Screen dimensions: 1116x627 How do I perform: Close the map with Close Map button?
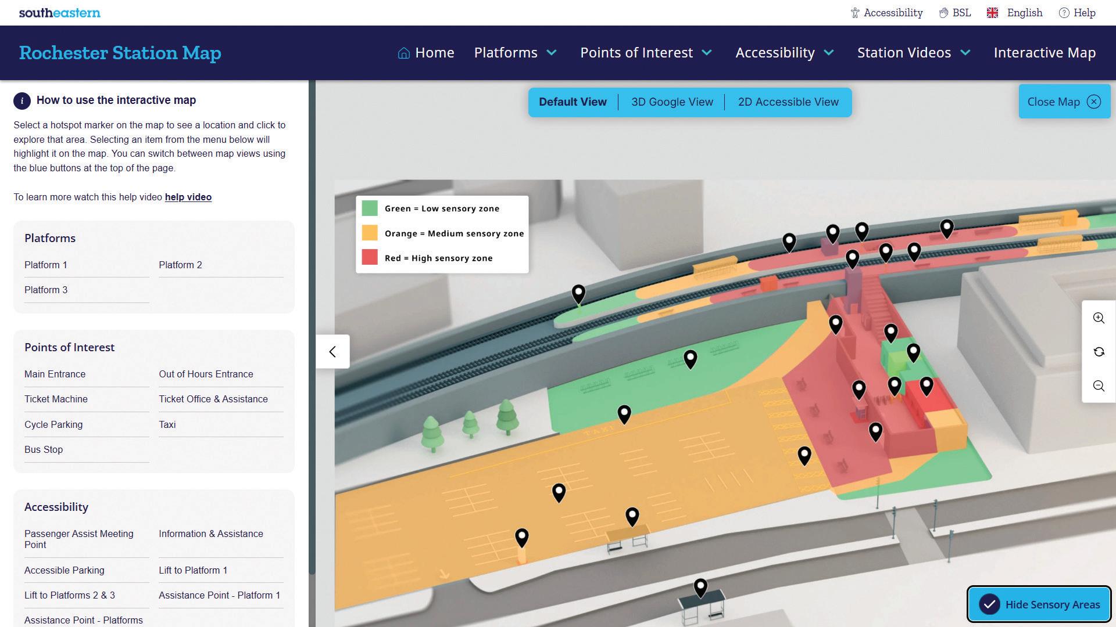[1064, 102]
